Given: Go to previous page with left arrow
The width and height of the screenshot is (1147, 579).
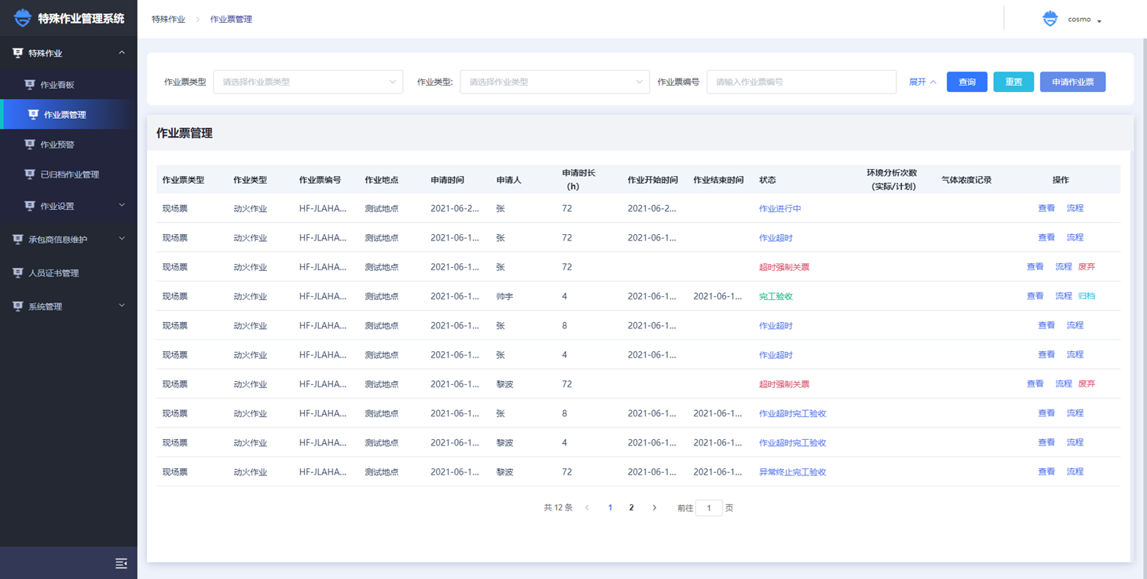Looking at the screenshot, I should (587, 508).
